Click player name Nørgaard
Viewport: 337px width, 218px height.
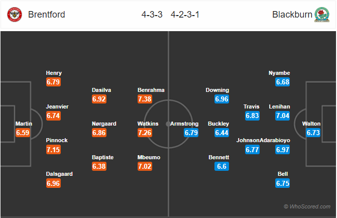tap(104, 124)
